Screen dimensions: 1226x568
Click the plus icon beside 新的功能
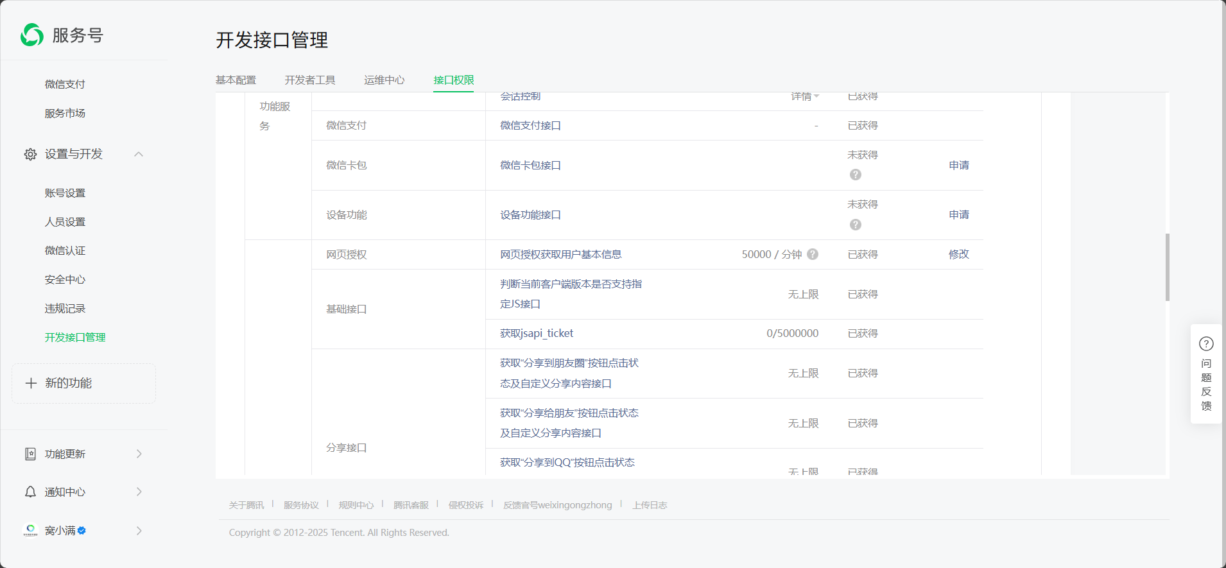click(x=31, y=383)
